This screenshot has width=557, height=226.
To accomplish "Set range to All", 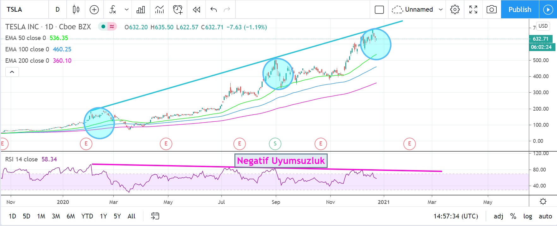I will click(x=131, y=216).
